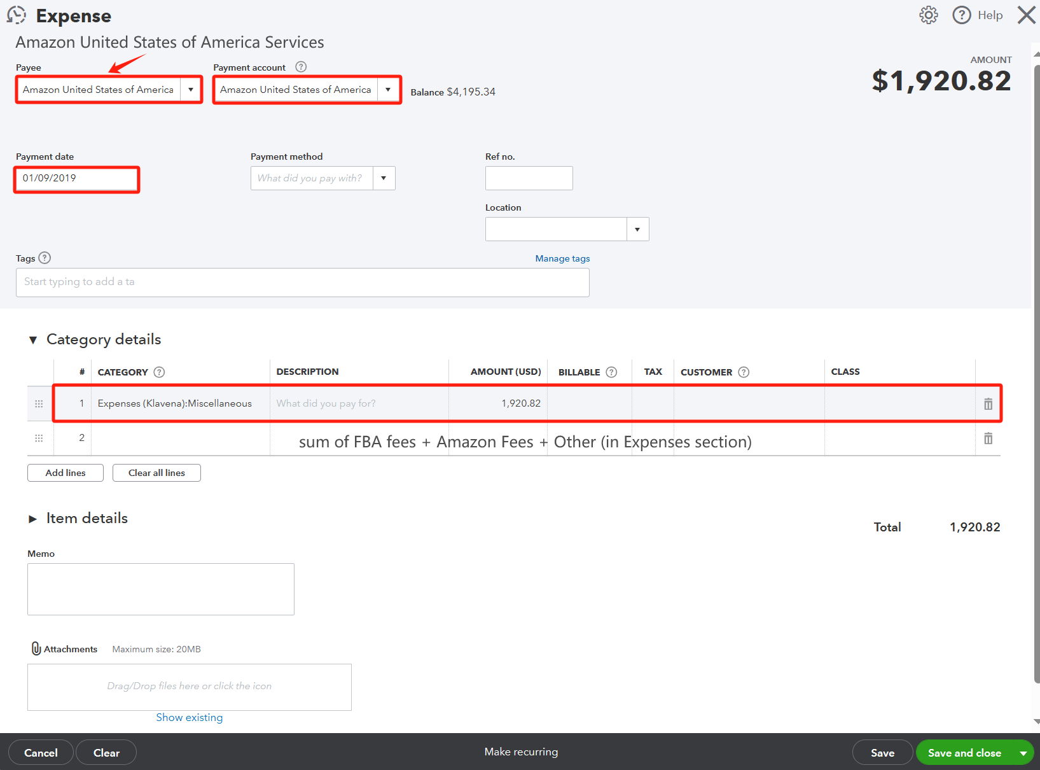The height and width of the screenshot is (770, 1040).
Task: Click the 1,920.82 amount cell in line 1
Action: click(x=498, y=403)
